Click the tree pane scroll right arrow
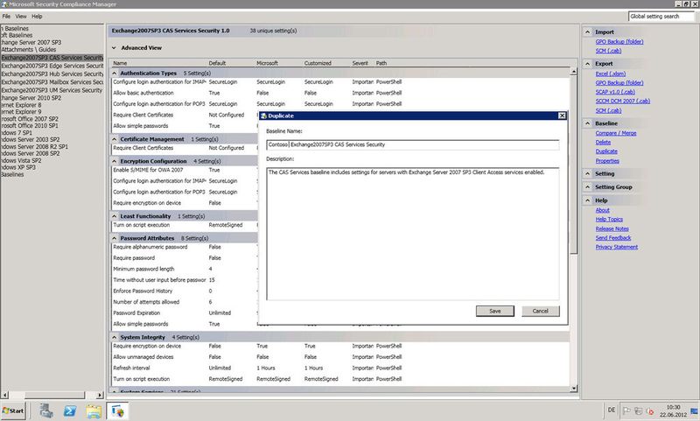Screen dimensions: 700x421 100,395
